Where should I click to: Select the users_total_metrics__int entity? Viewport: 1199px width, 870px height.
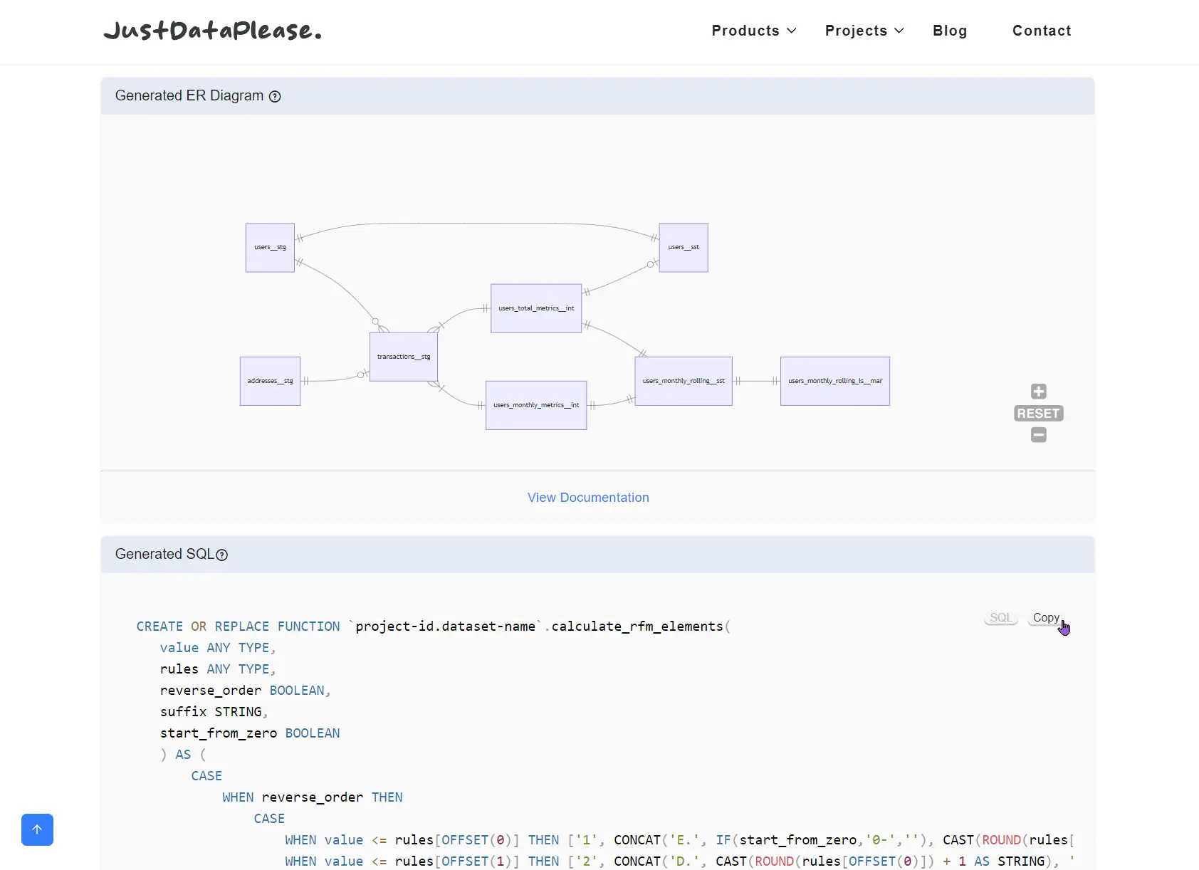(x=536, y=308)
